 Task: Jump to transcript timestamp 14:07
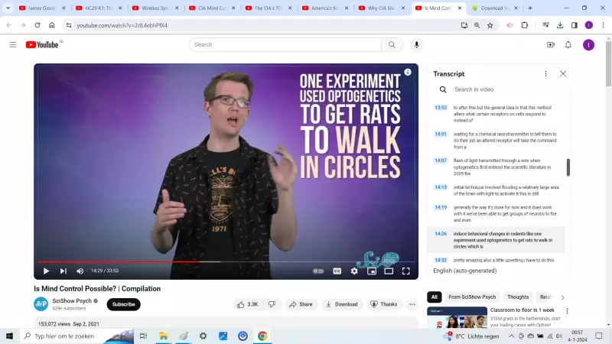point(441,161)
